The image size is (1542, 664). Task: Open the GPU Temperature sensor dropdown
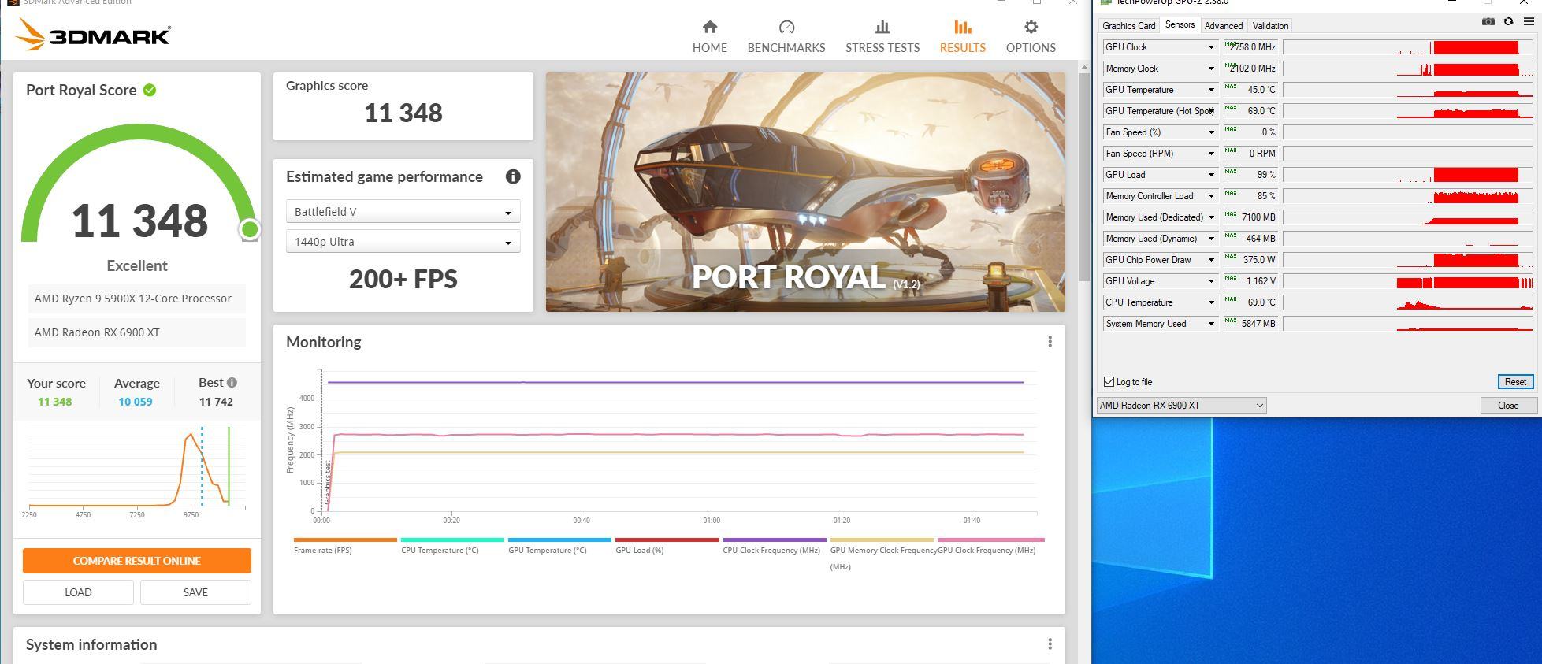[x=1211, y=90]
